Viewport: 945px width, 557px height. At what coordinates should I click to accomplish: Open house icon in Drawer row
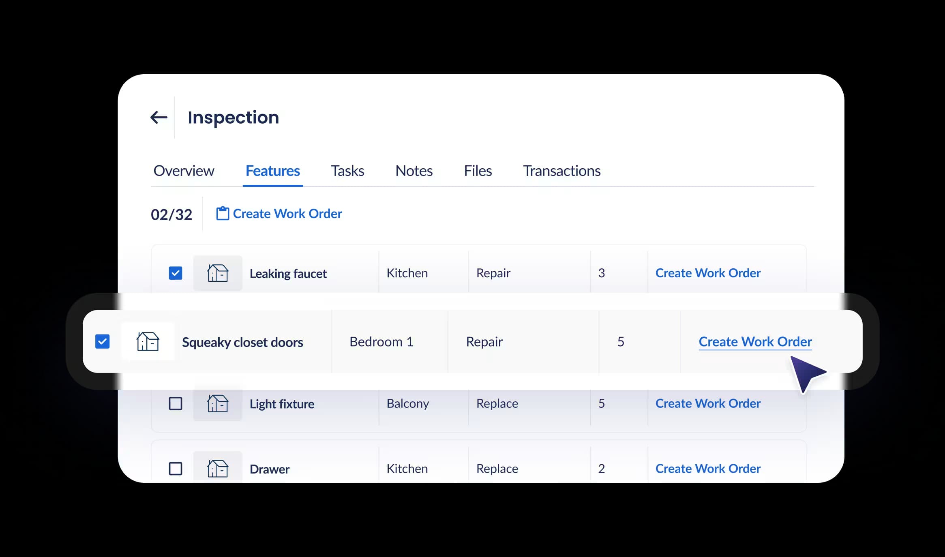pyautogui.click(x=218, y=468)
